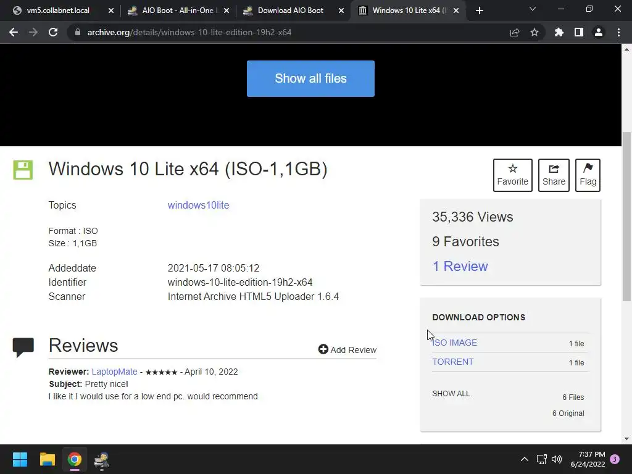Show hidden system tray icons
Image resolution: width=632 pixels, height=474 pixels.
(x=525, y=459)
